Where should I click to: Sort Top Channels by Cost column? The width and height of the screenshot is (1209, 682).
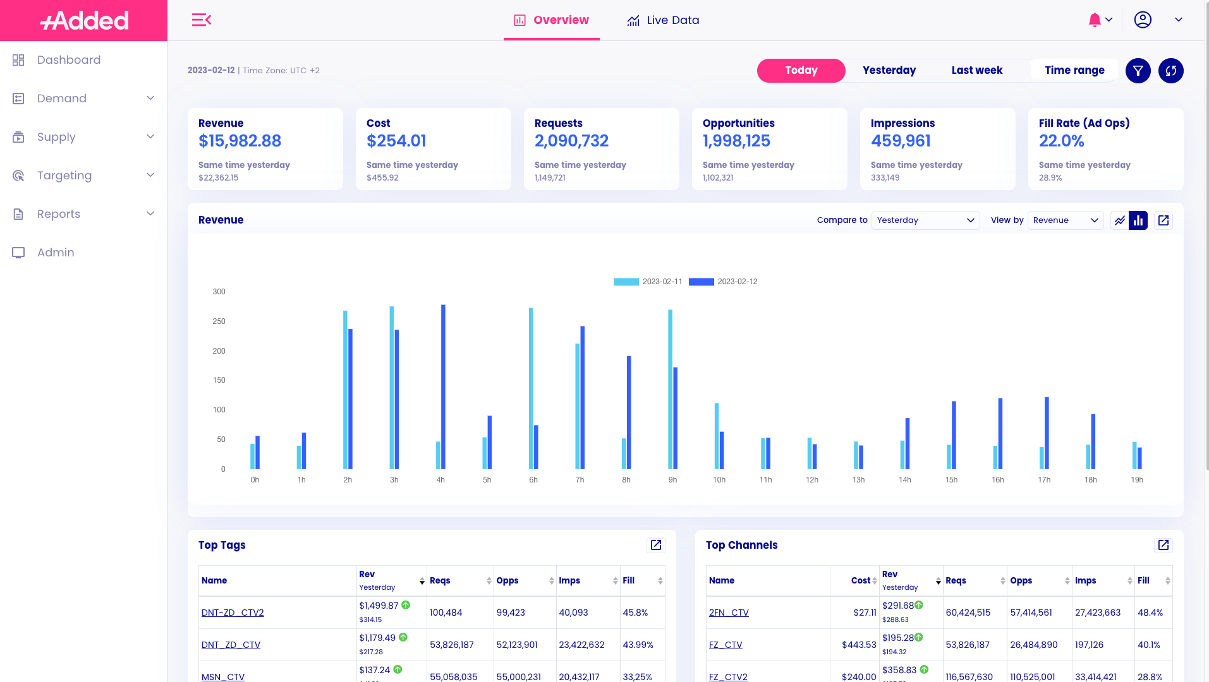click(x=875, y=581)
